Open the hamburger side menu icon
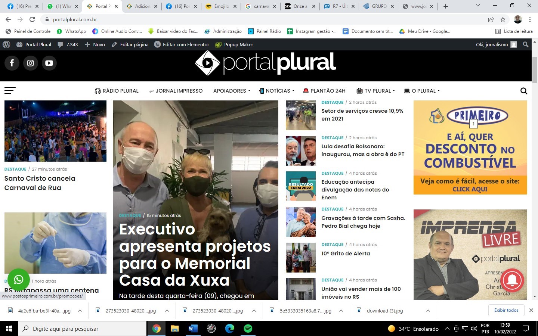The height and width of the screenshot is (336, 538). click(10, 90)
